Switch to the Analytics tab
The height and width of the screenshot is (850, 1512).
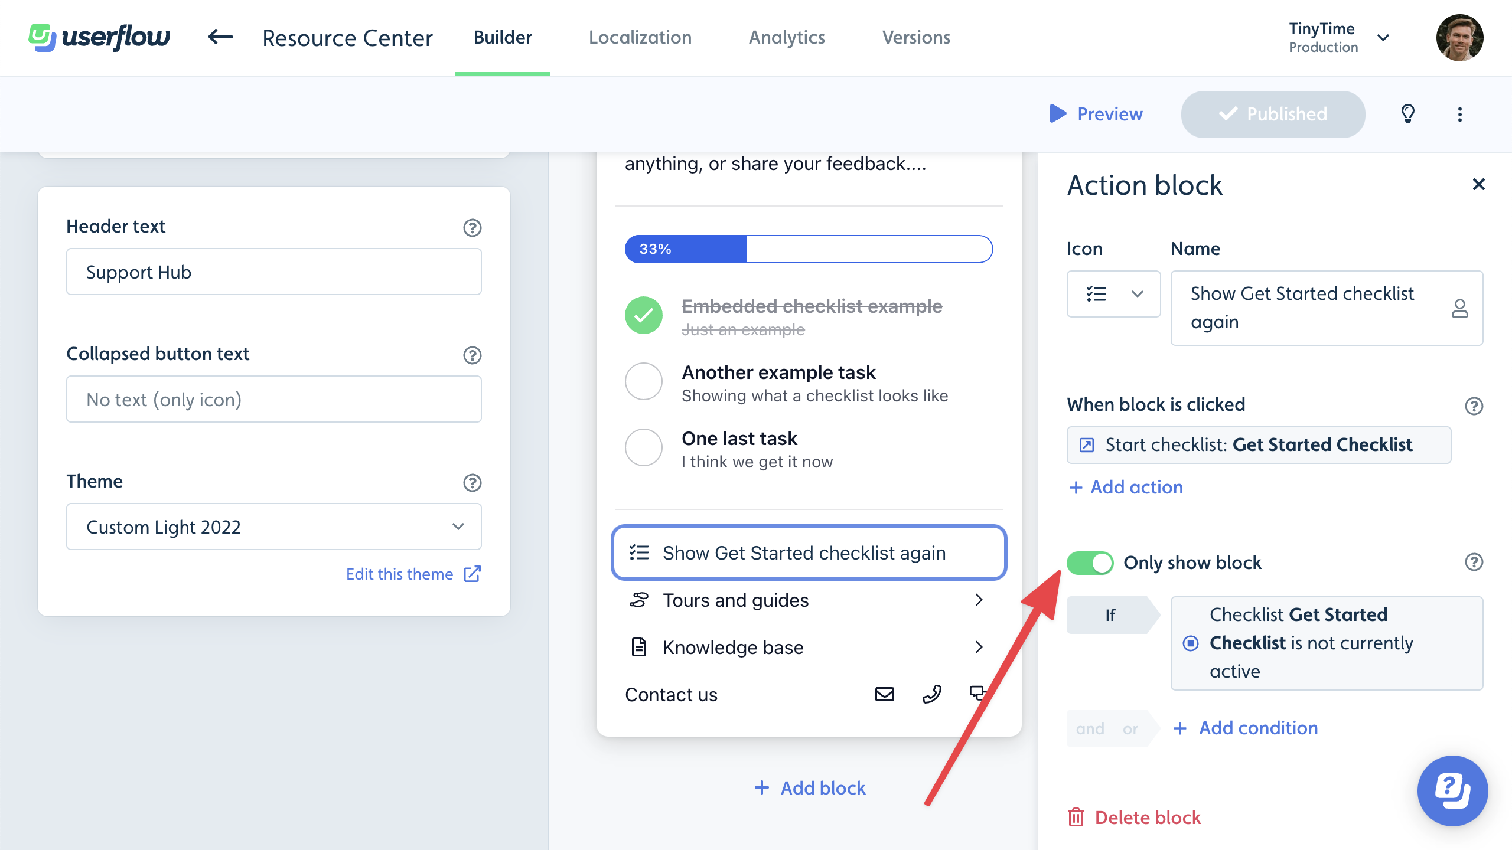pos(787,37)
